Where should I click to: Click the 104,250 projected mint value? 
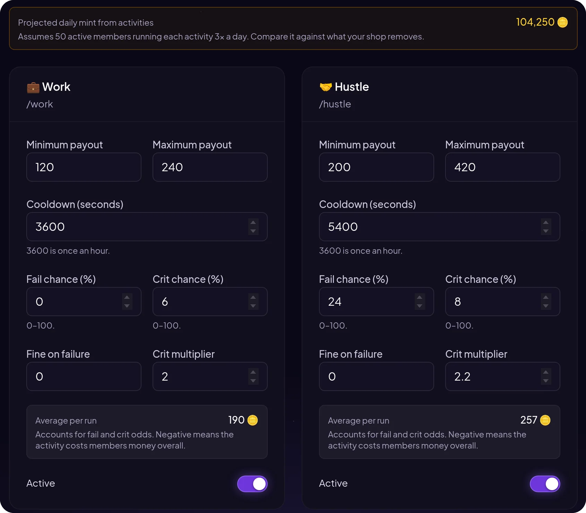tap(535, 22)
